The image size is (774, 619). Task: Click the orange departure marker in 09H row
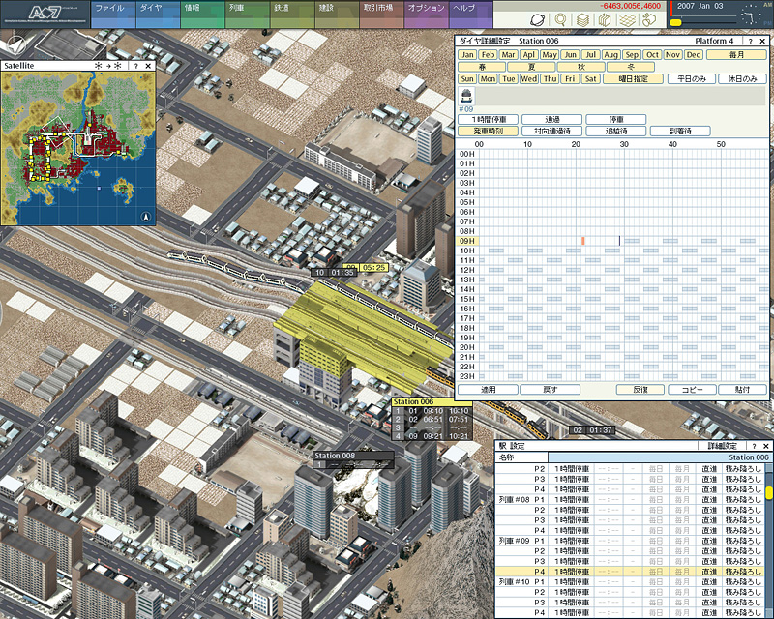point(583,241)
